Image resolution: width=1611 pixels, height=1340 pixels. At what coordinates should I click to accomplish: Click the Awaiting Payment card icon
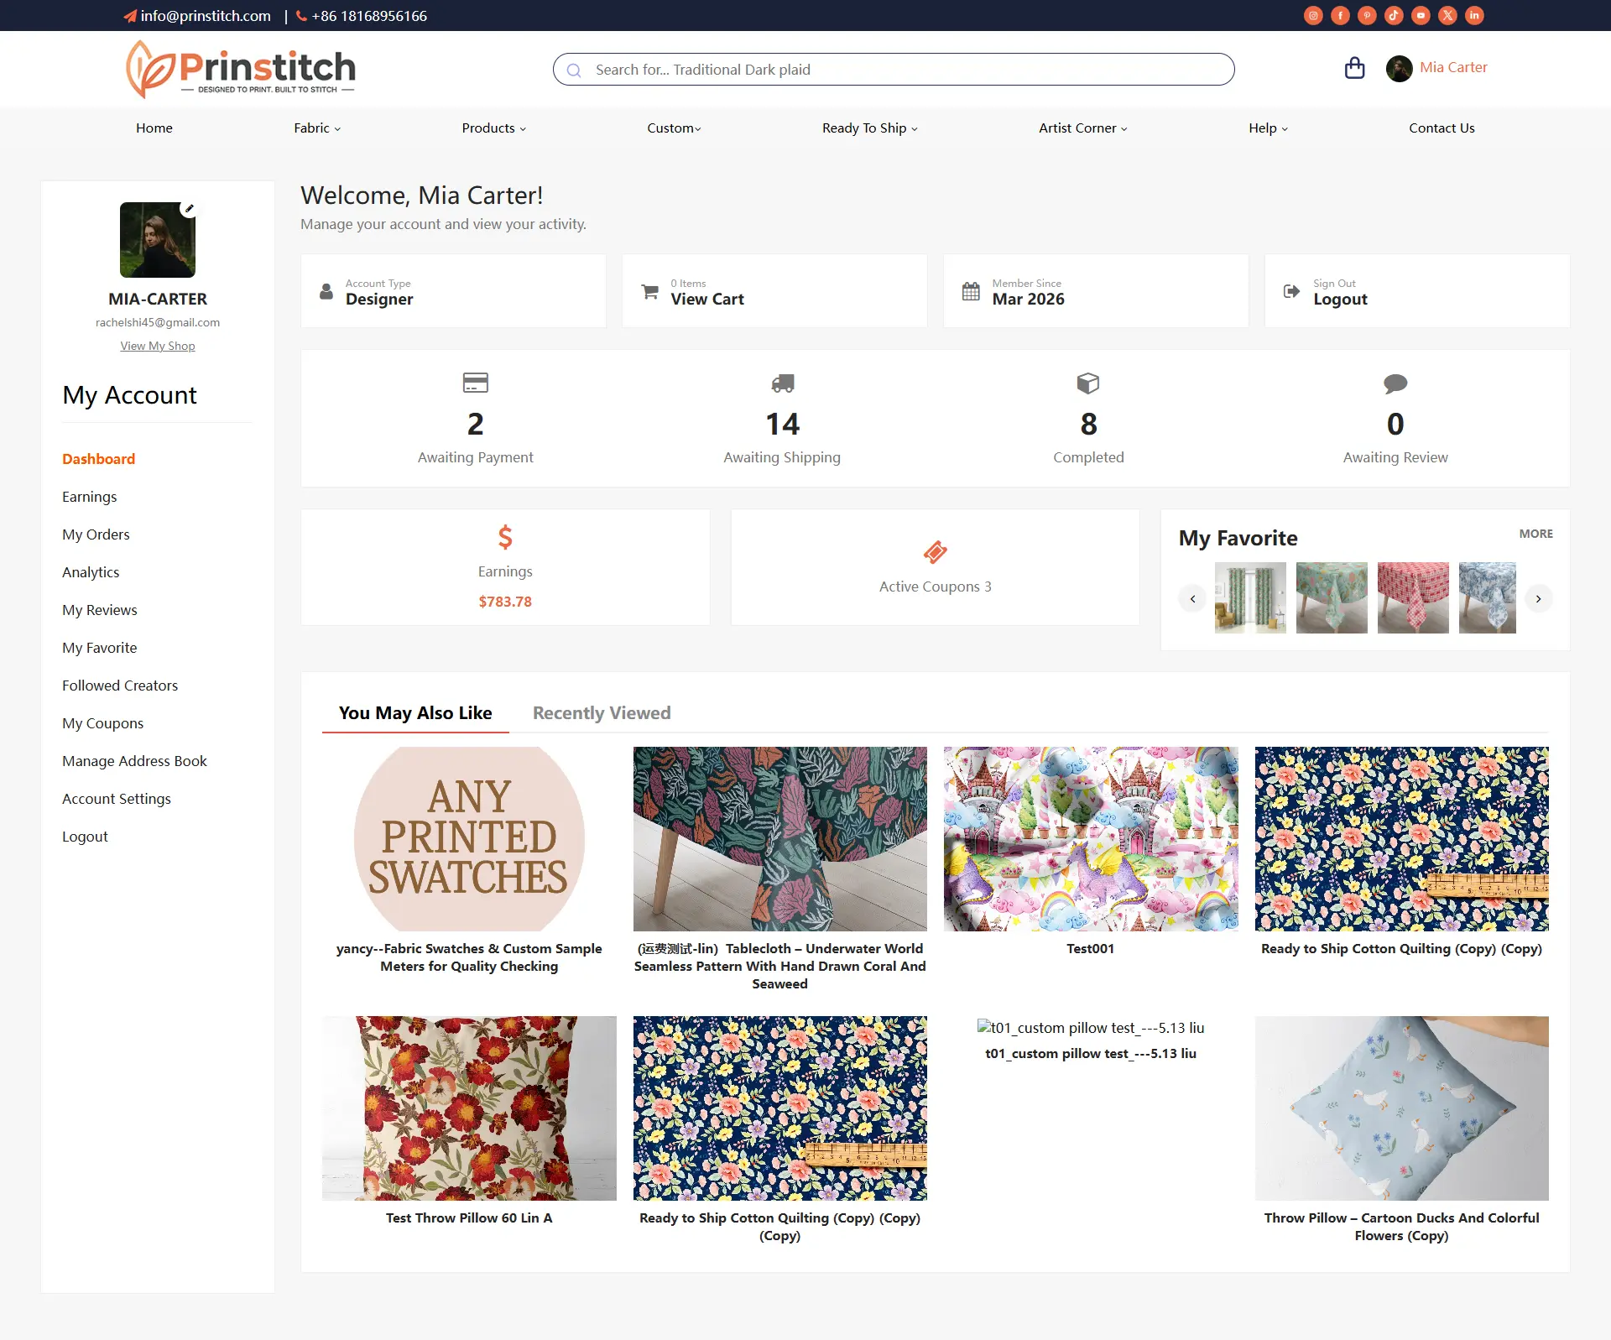pos(475,383)
